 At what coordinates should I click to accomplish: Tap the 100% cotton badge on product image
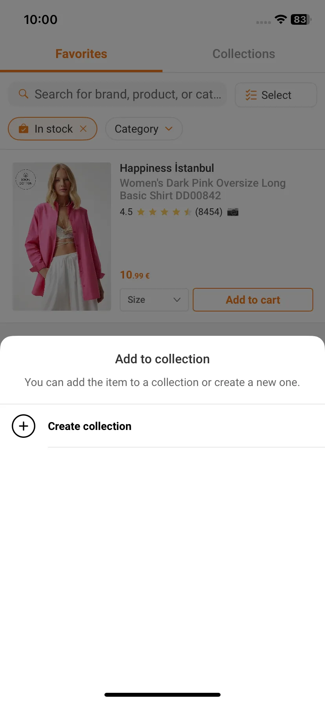[26, 180]
